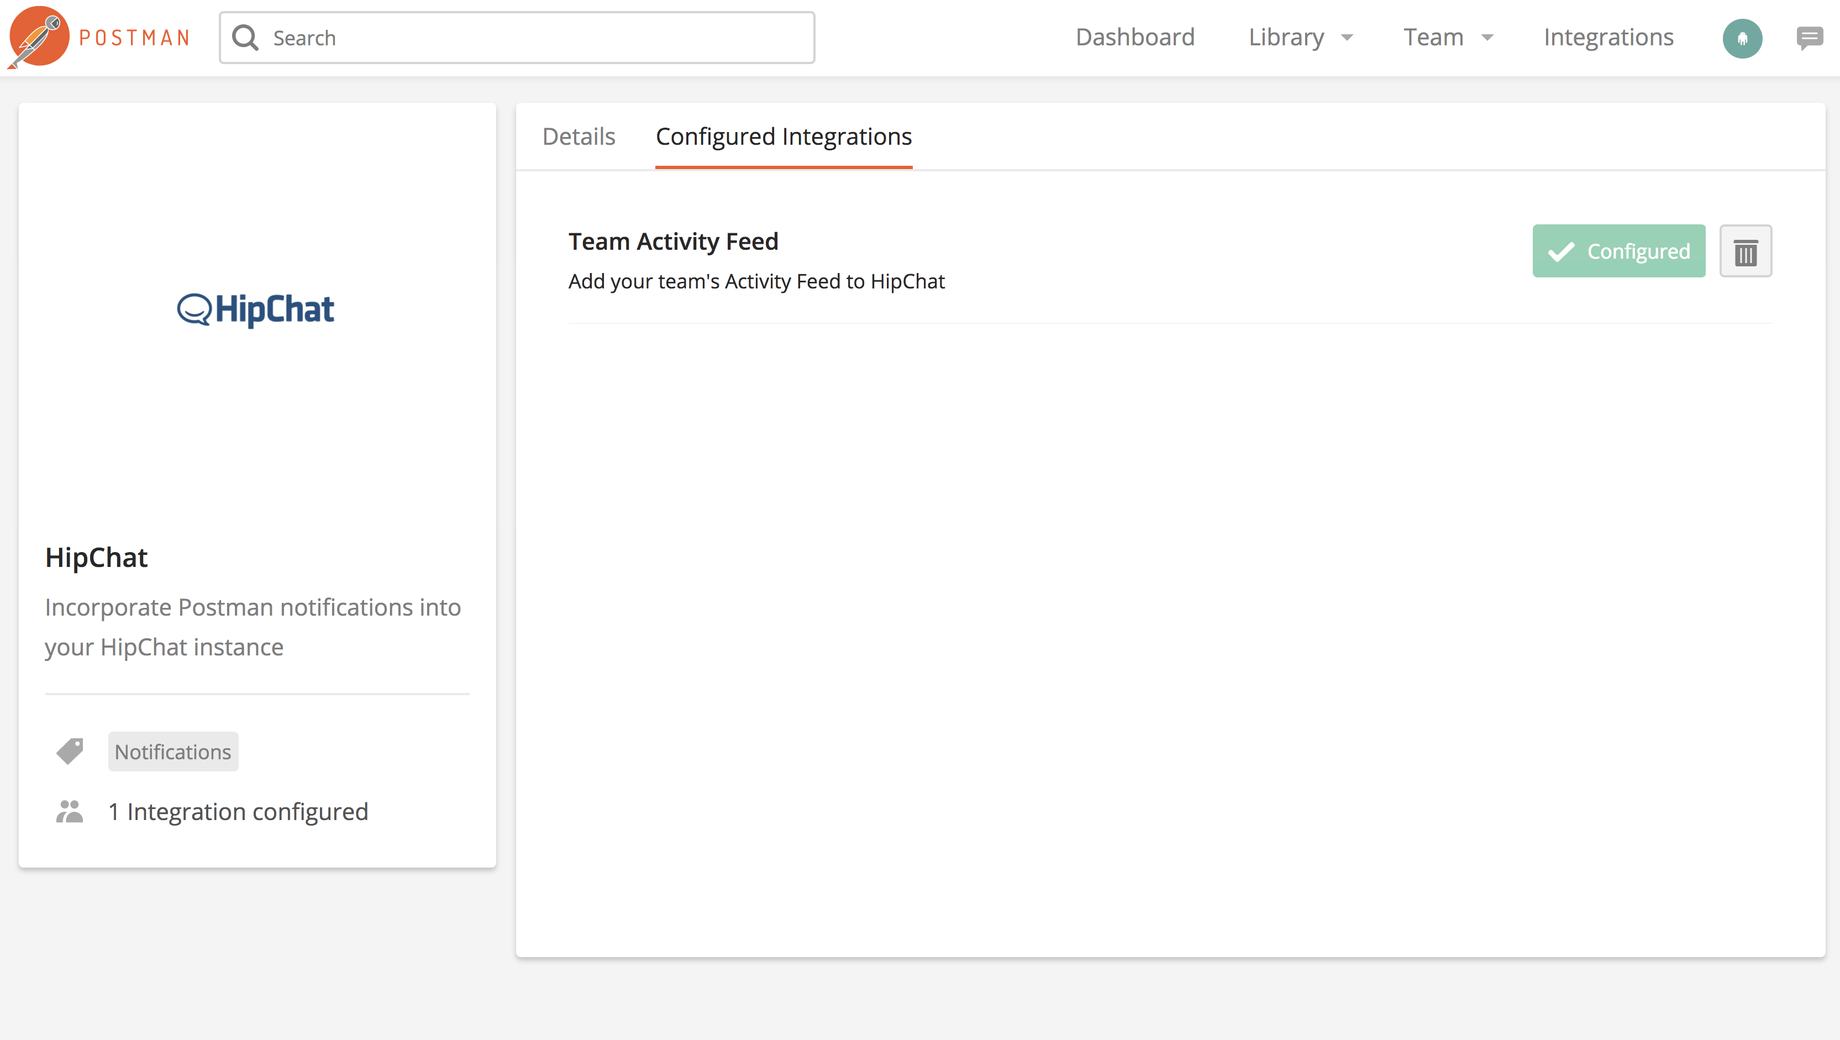This screenshot has height=1040, width=1840.
Task: Open the Library menu
Action: click(1286, 37)
